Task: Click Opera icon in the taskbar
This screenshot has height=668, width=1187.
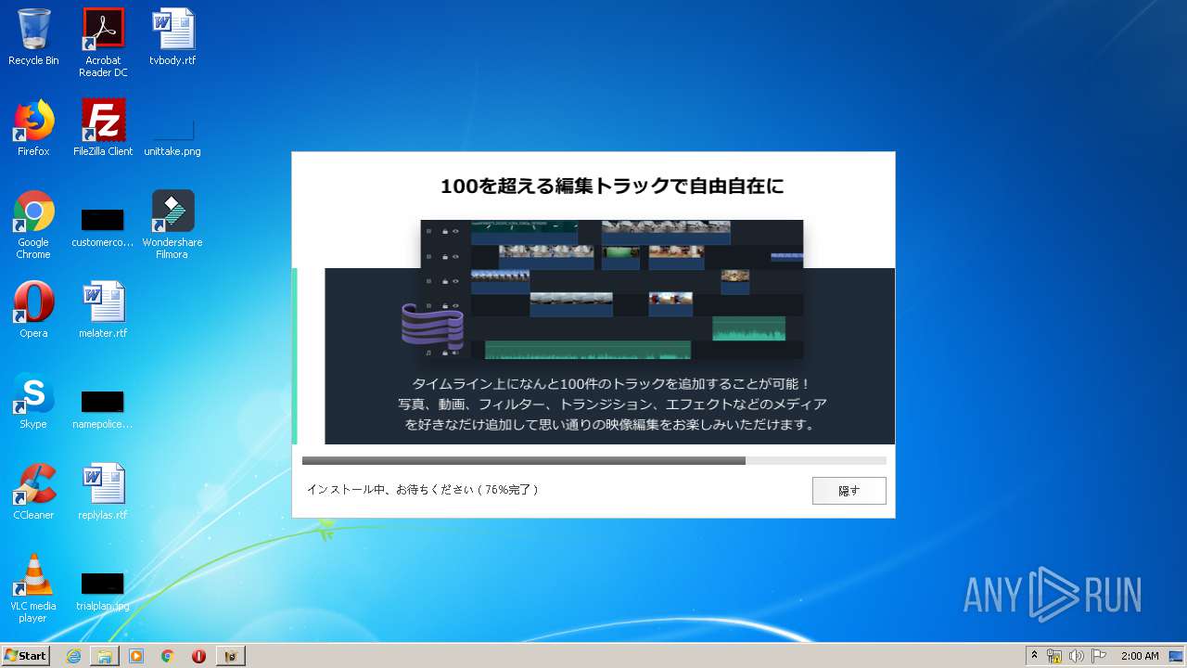Action: (x=198, y=656)
